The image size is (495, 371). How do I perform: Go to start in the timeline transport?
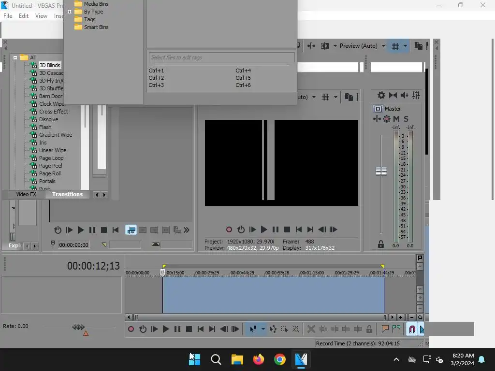click(201, 329)
